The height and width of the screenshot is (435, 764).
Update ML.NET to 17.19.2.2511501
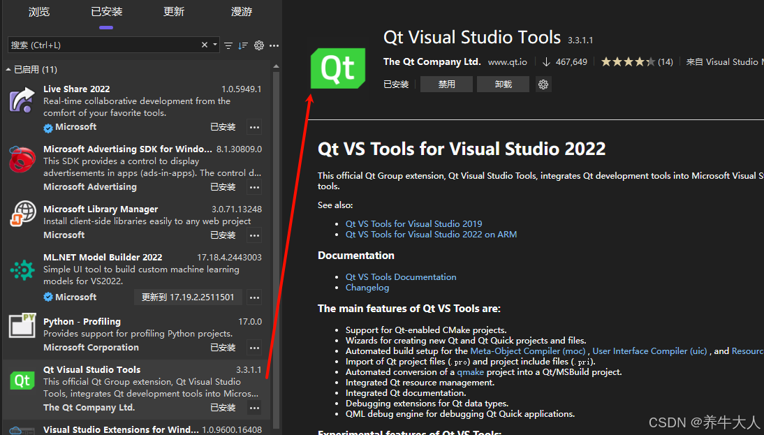pyautogui.click(x=188, y=297)
